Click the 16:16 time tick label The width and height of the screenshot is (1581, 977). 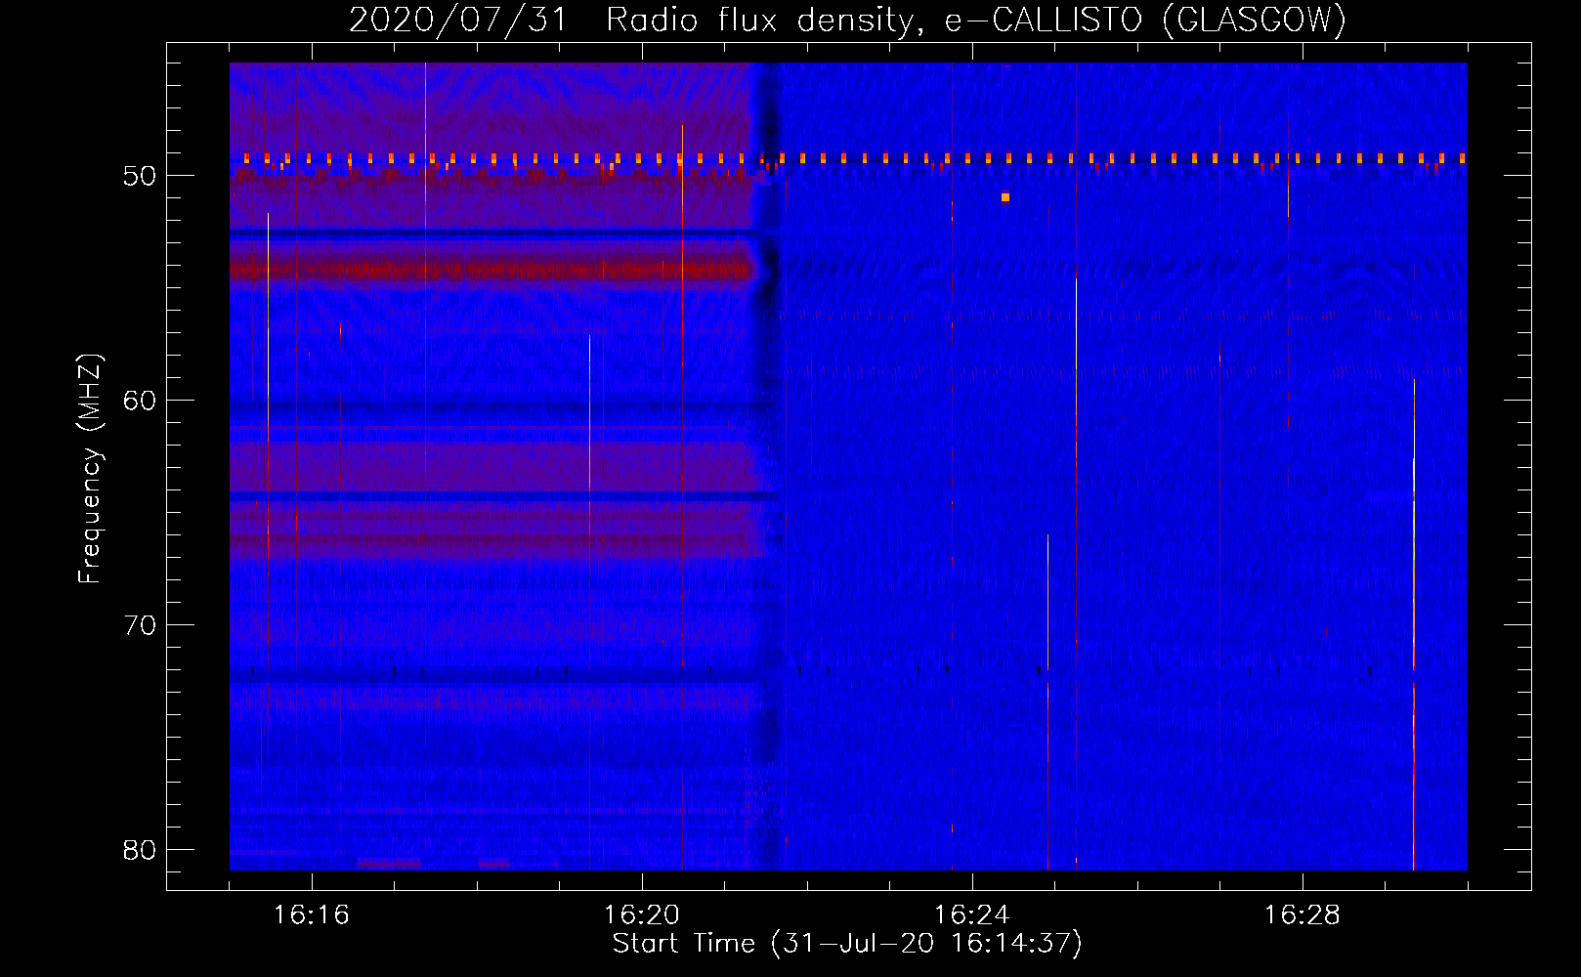tap(311, 915)
